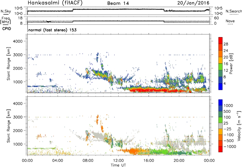The height and width of the screenshot is (167, 242).
Task: Click the frequency trace step at 06:00
Action: click(x=73, y=21)
